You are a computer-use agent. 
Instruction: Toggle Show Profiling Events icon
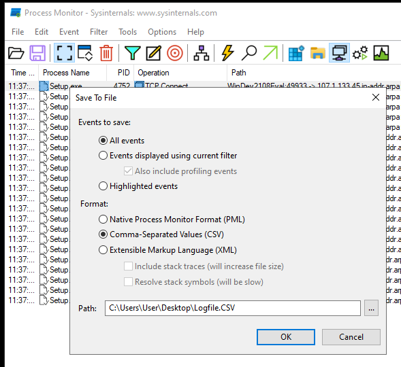(x=381, y=53)
